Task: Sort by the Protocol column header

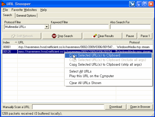Action: 134,42
